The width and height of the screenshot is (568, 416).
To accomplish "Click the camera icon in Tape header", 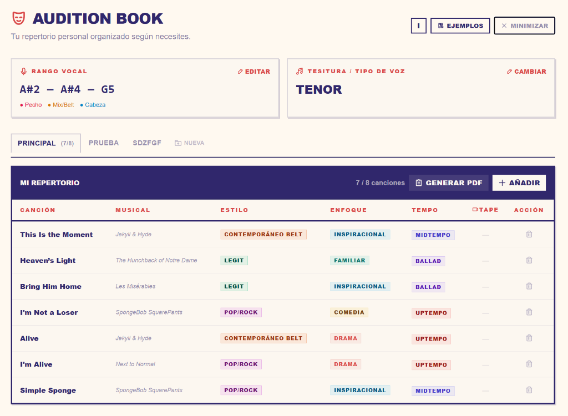I will tap(475, 210).
